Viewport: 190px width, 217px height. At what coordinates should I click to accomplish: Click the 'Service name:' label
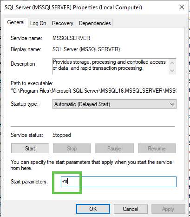coord(26,38)
